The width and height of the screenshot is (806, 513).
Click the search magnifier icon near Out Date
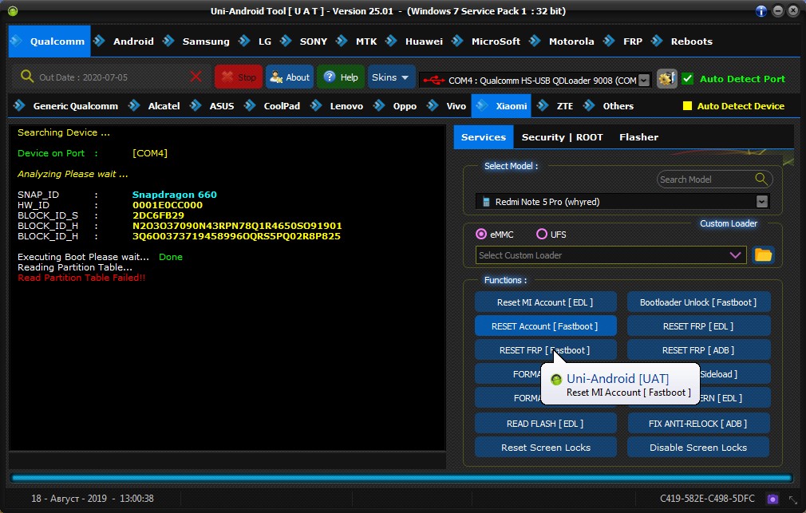tap(26, 77)
